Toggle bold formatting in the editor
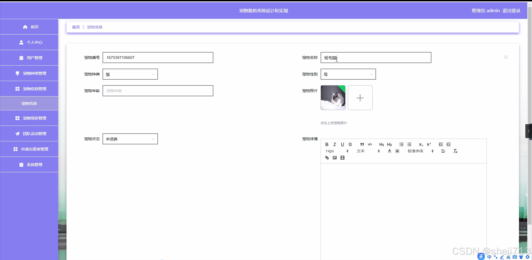Viewport: 532px width, 260px height. [x=327, y=144]
